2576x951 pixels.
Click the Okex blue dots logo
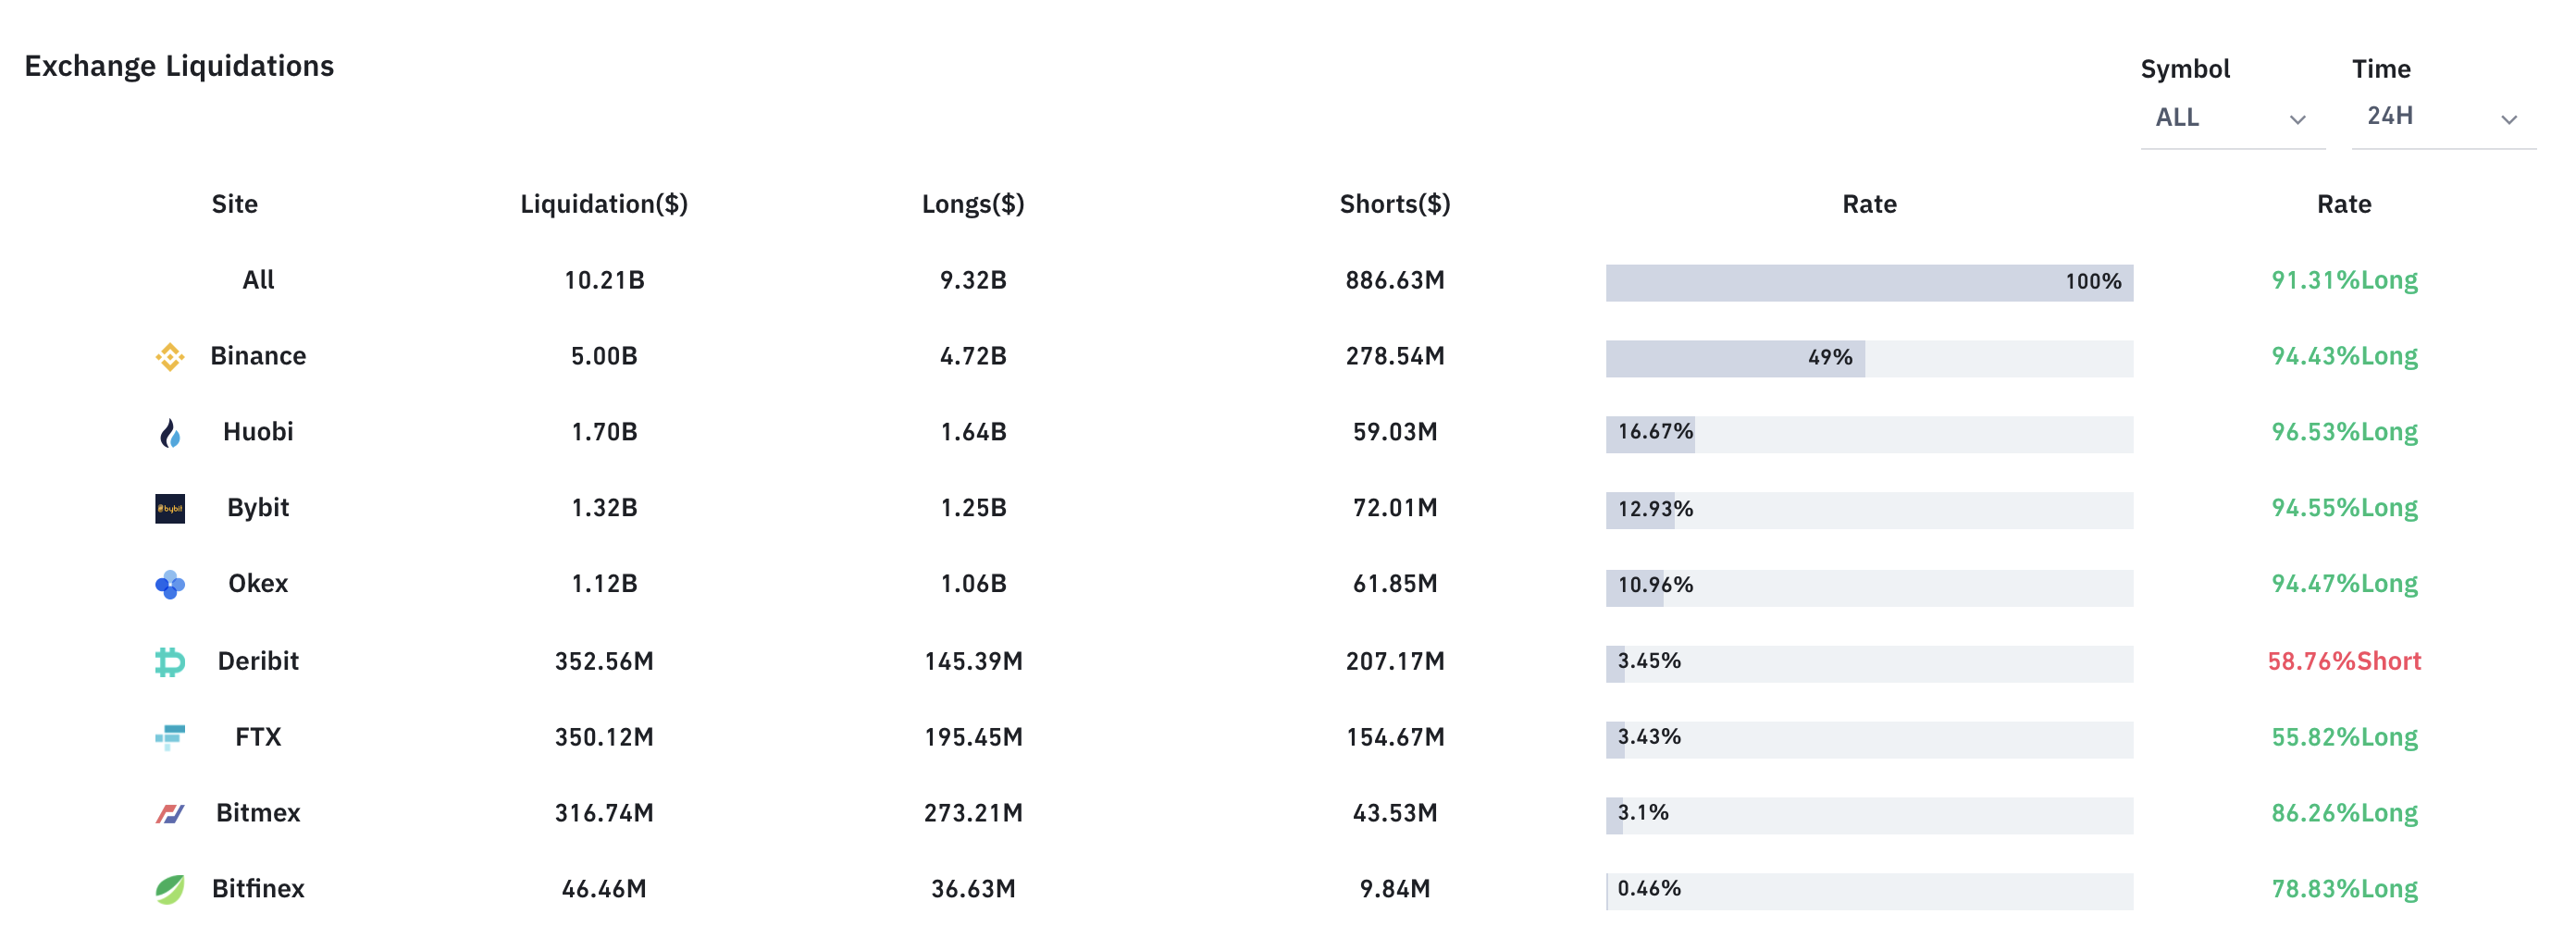click(x=170, y=585)
